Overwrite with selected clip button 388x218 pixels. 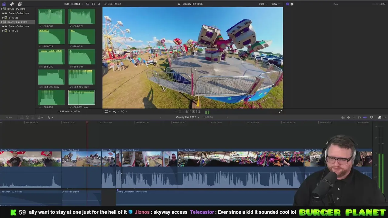tap(38, 117)
